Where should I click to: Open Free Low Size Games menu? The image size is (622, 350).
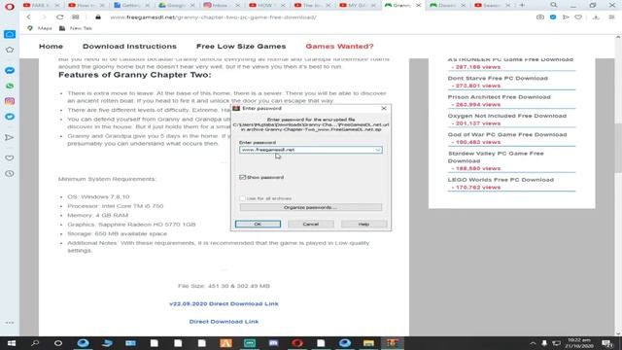241,47
